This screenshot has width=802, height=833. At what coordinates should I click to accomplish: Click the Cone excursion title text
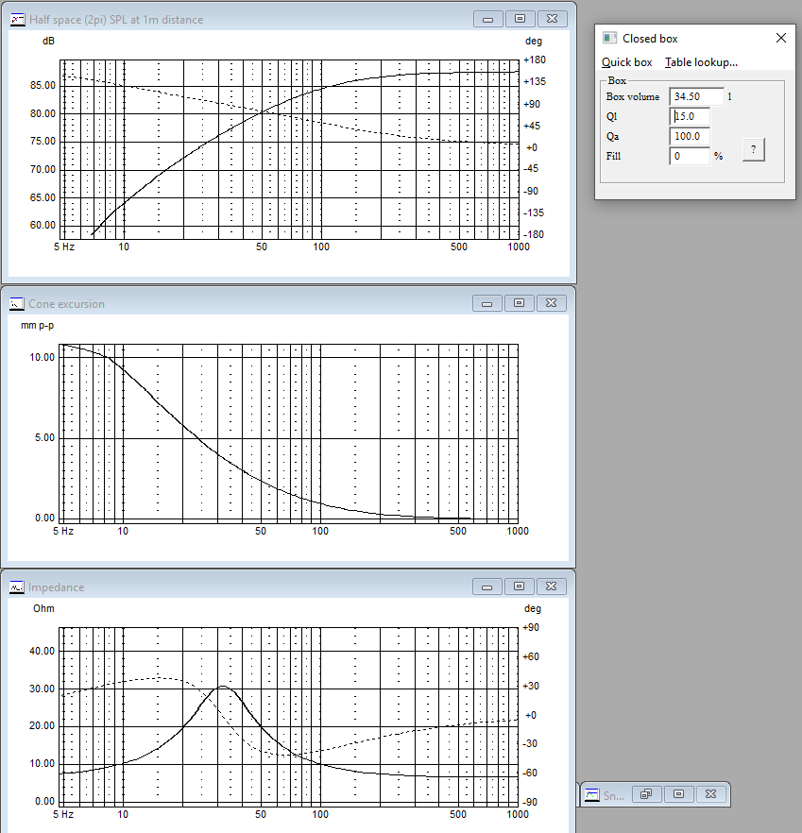pos(66,304)
